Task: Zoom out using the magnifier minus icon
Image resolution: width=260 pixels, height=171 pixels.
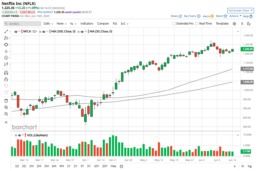Action: (6, 114)
